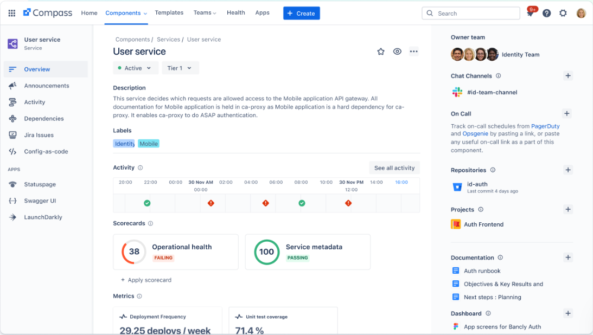
Task: Open Config-as-code in the sidebar
Action: (x=46, y=151)
